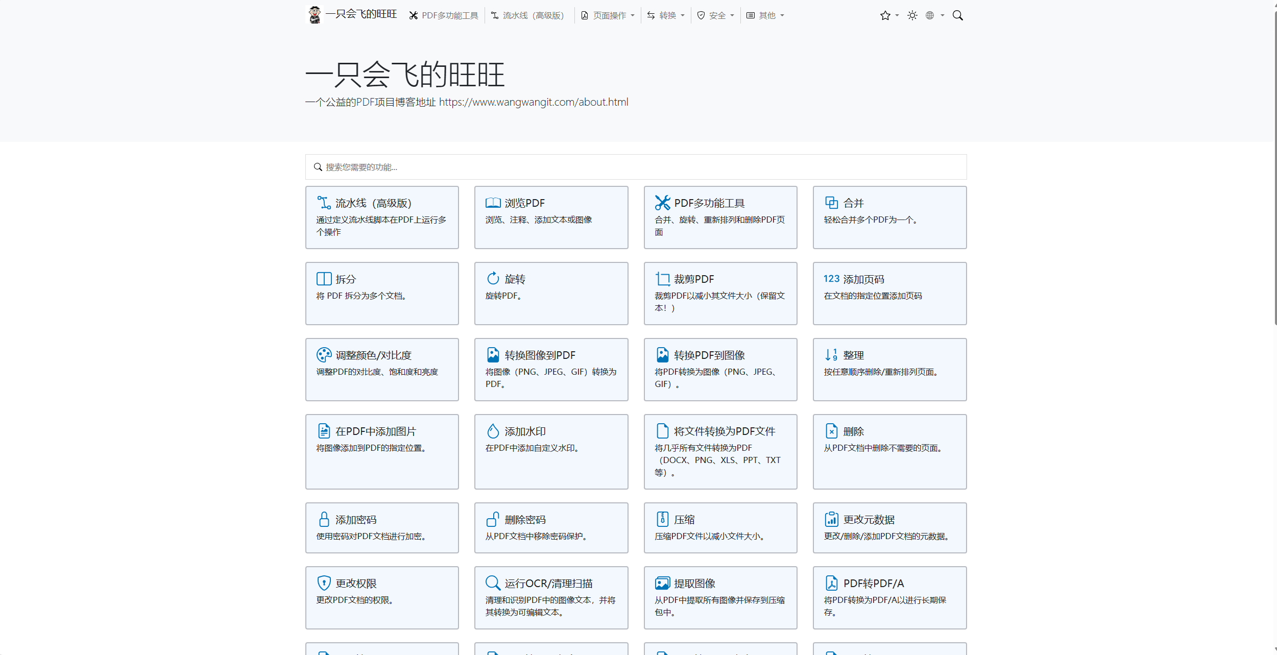This screenshot has width=1277, height=655.
Task: Click the magnifier search icon in navbar
Action: 957,15
